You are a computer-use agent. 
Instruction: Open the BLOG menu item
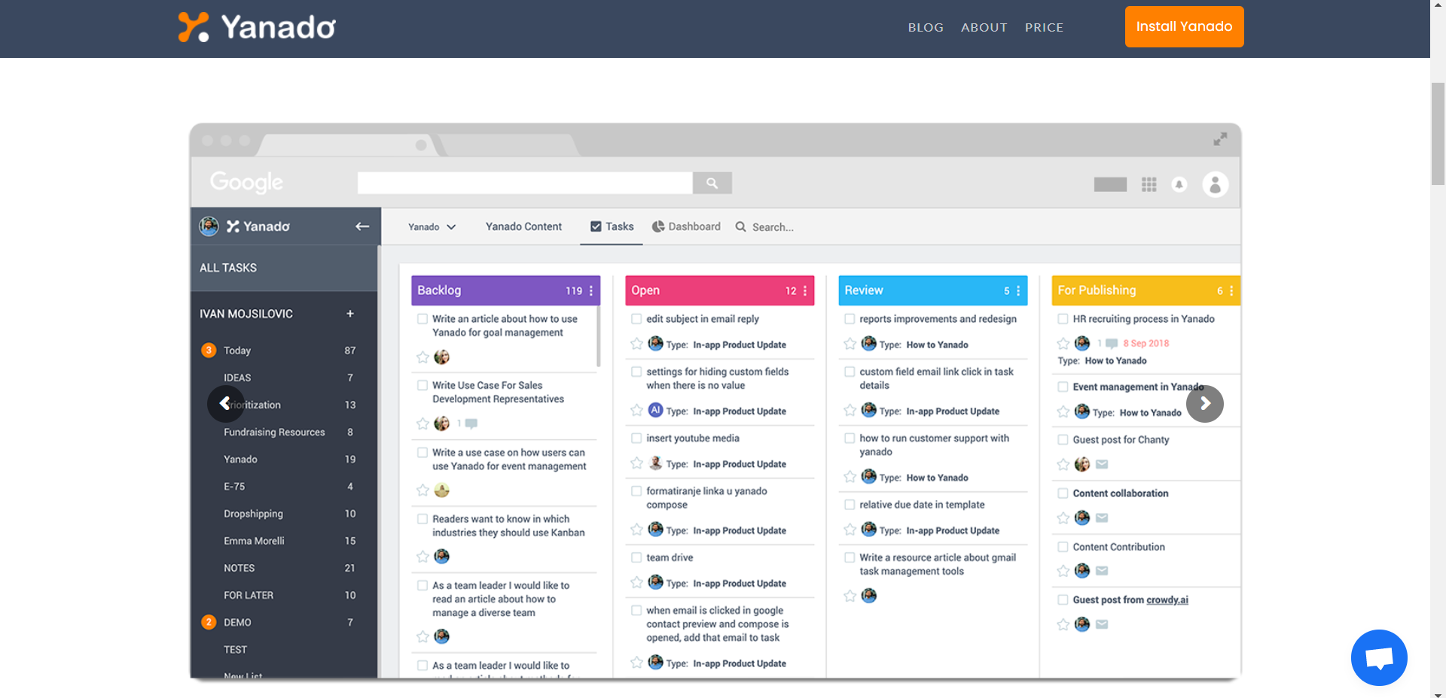coord(926,27)
